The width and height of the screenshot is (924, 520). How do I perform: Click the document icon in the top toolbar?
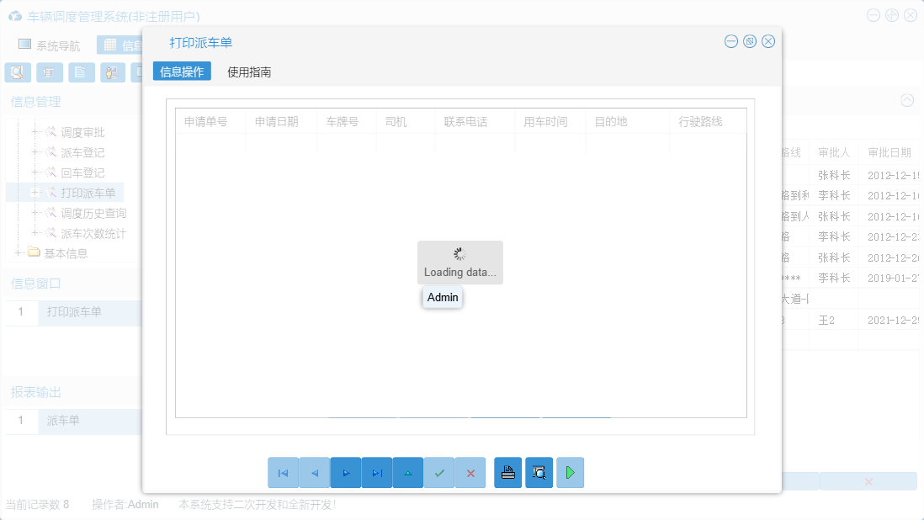(x=81, y=72)
